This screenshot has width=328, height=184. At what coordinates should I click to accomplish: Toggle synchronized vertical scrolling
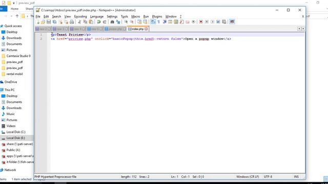[139, 22]
